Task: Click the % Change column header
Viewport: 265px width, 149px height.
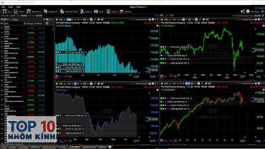Action: pyautogui.click(x=28, y=24)
